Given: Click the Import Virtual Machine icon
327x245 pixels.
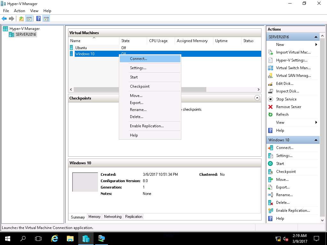Looking at the screenshot, I should pos(270,52).
